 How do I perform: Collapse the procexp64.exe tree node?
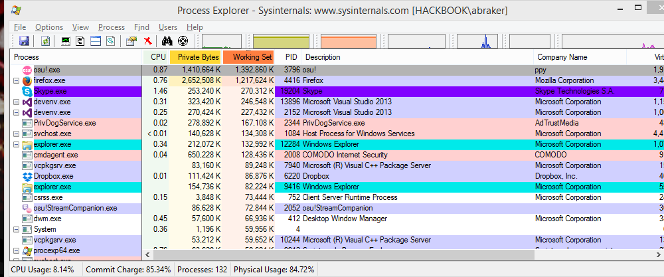pyautogui.click(x=17, y=250)
